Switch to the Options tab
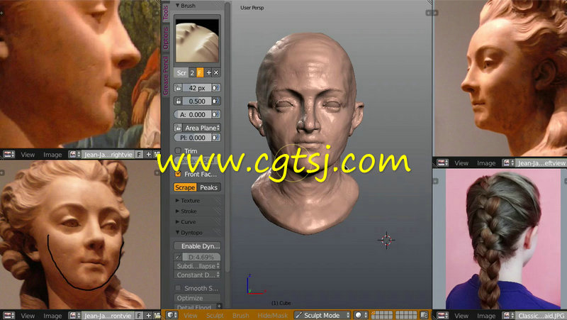 coord(166,38)
